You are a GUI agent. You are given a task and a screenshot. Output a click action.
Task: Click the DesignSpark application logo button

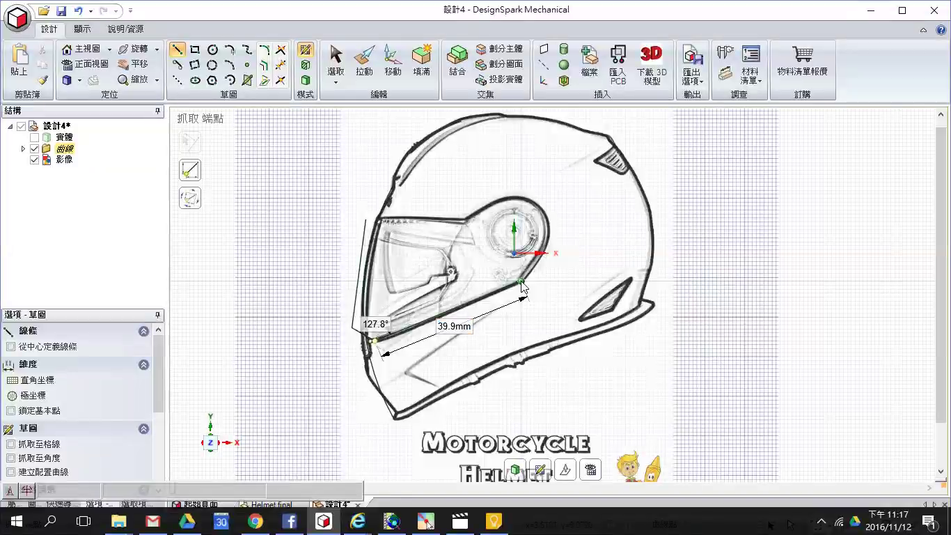coord(17,17)
